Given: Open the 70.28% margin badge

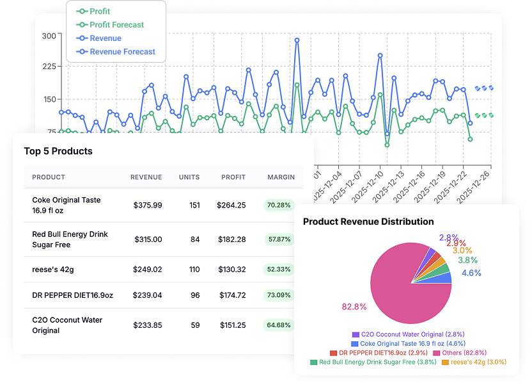Looking at the screenshot, I should [x=279, y=206].
